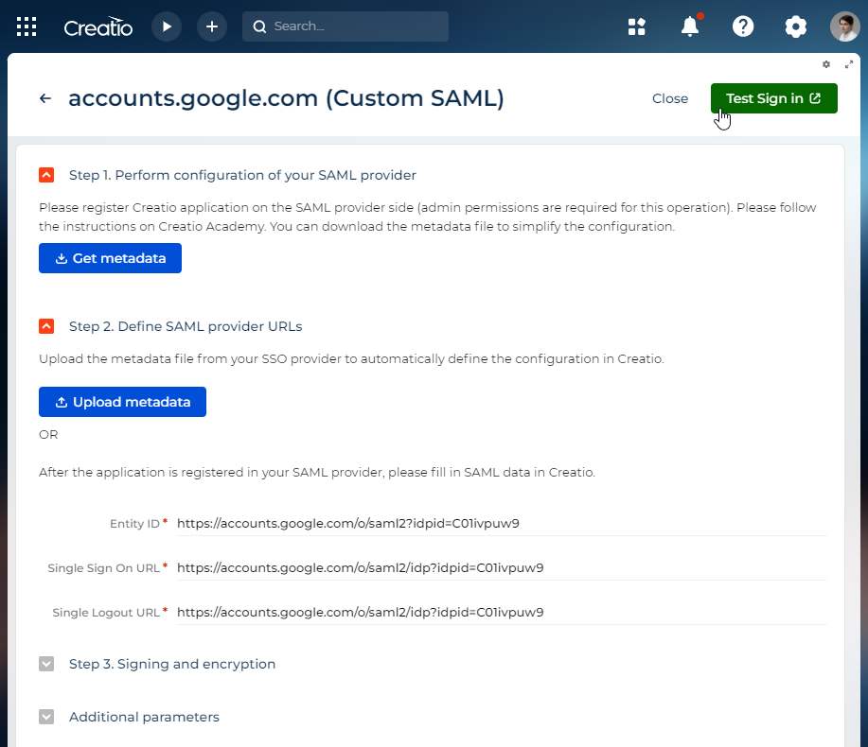Click the page title accounts.google.com (Custom SAML)

point(286,98)
